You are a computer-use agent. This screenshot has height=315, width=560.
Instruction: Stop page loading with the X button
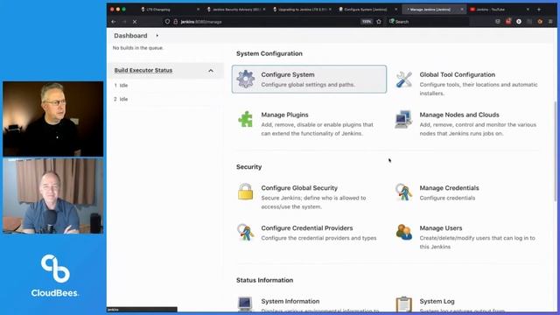(135, 22)
